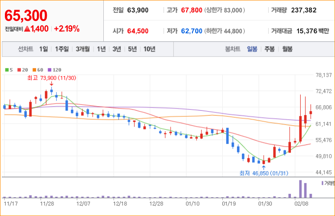335x216 pixels.
Task: Click the 거래량 value 237,382
Action: click(x=304, y=10)
